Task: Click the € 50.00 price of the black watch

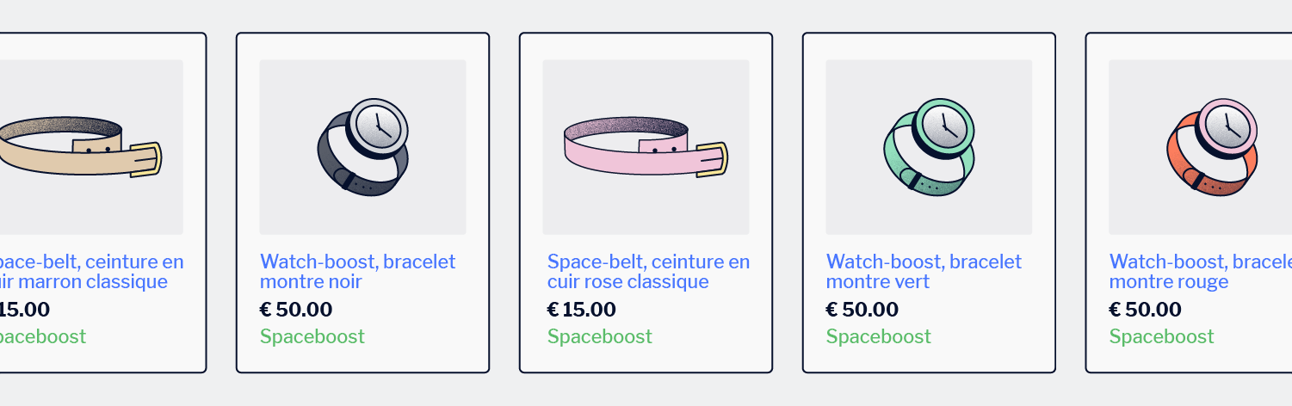Action: coord(296,310)
